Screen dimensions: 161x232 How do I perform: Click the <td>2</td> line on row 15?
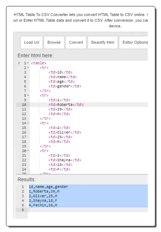(x=59, y=128)
